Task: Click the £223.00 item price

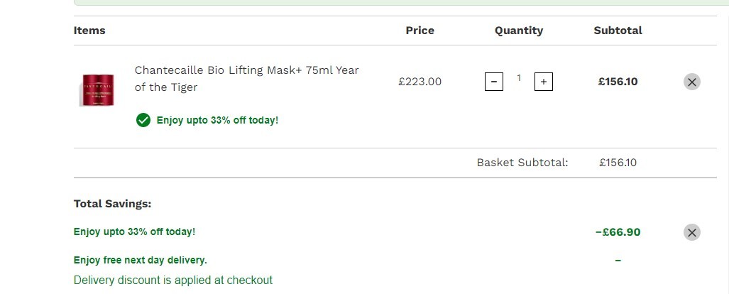Action: (x=420, y=82)
